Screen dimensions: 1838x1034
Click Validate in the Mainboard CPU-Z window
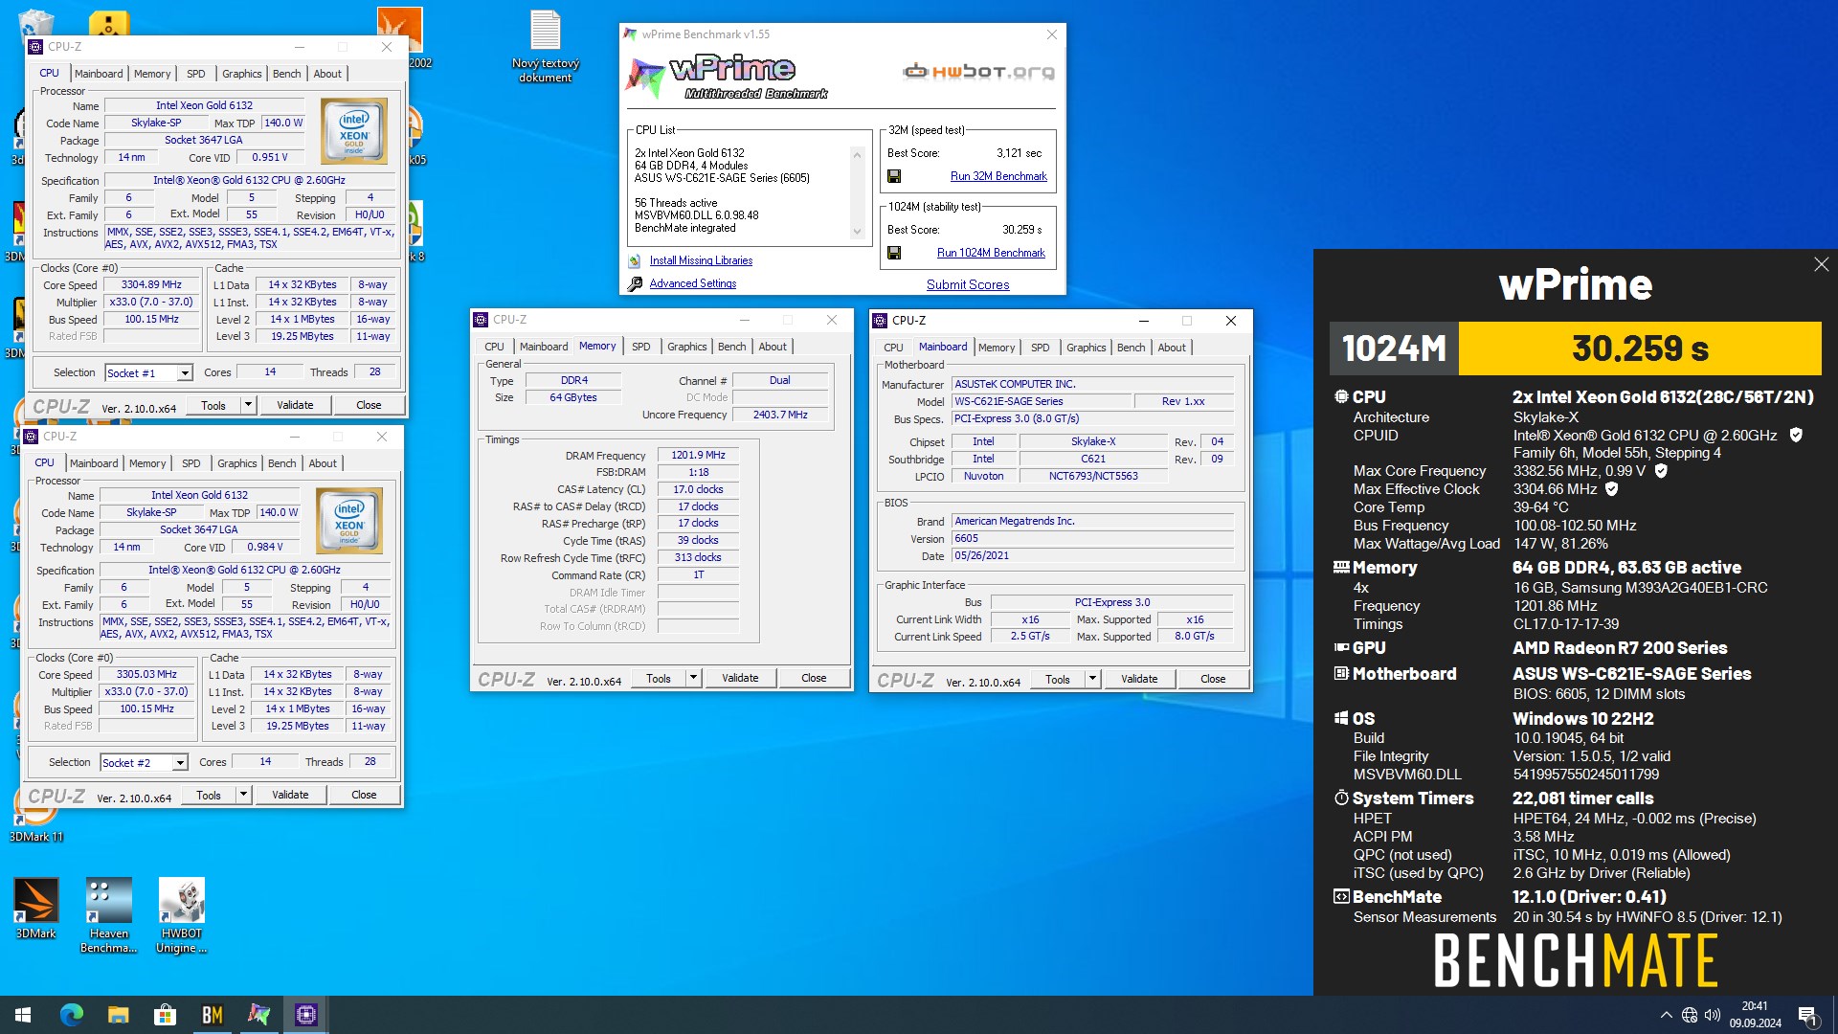click(x=1139, y=679)
